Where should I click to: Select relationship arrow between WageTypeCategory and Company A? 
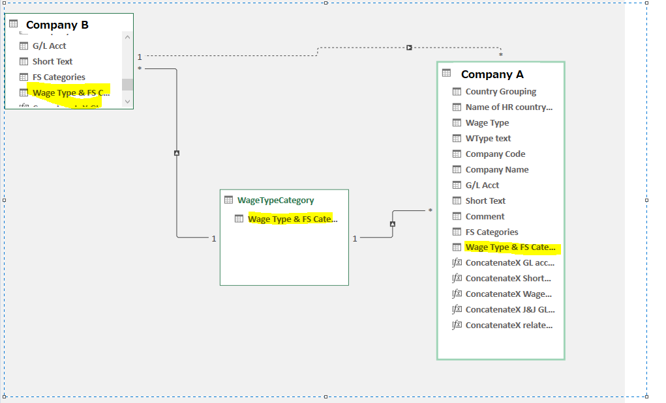click(x=393, y=224)
